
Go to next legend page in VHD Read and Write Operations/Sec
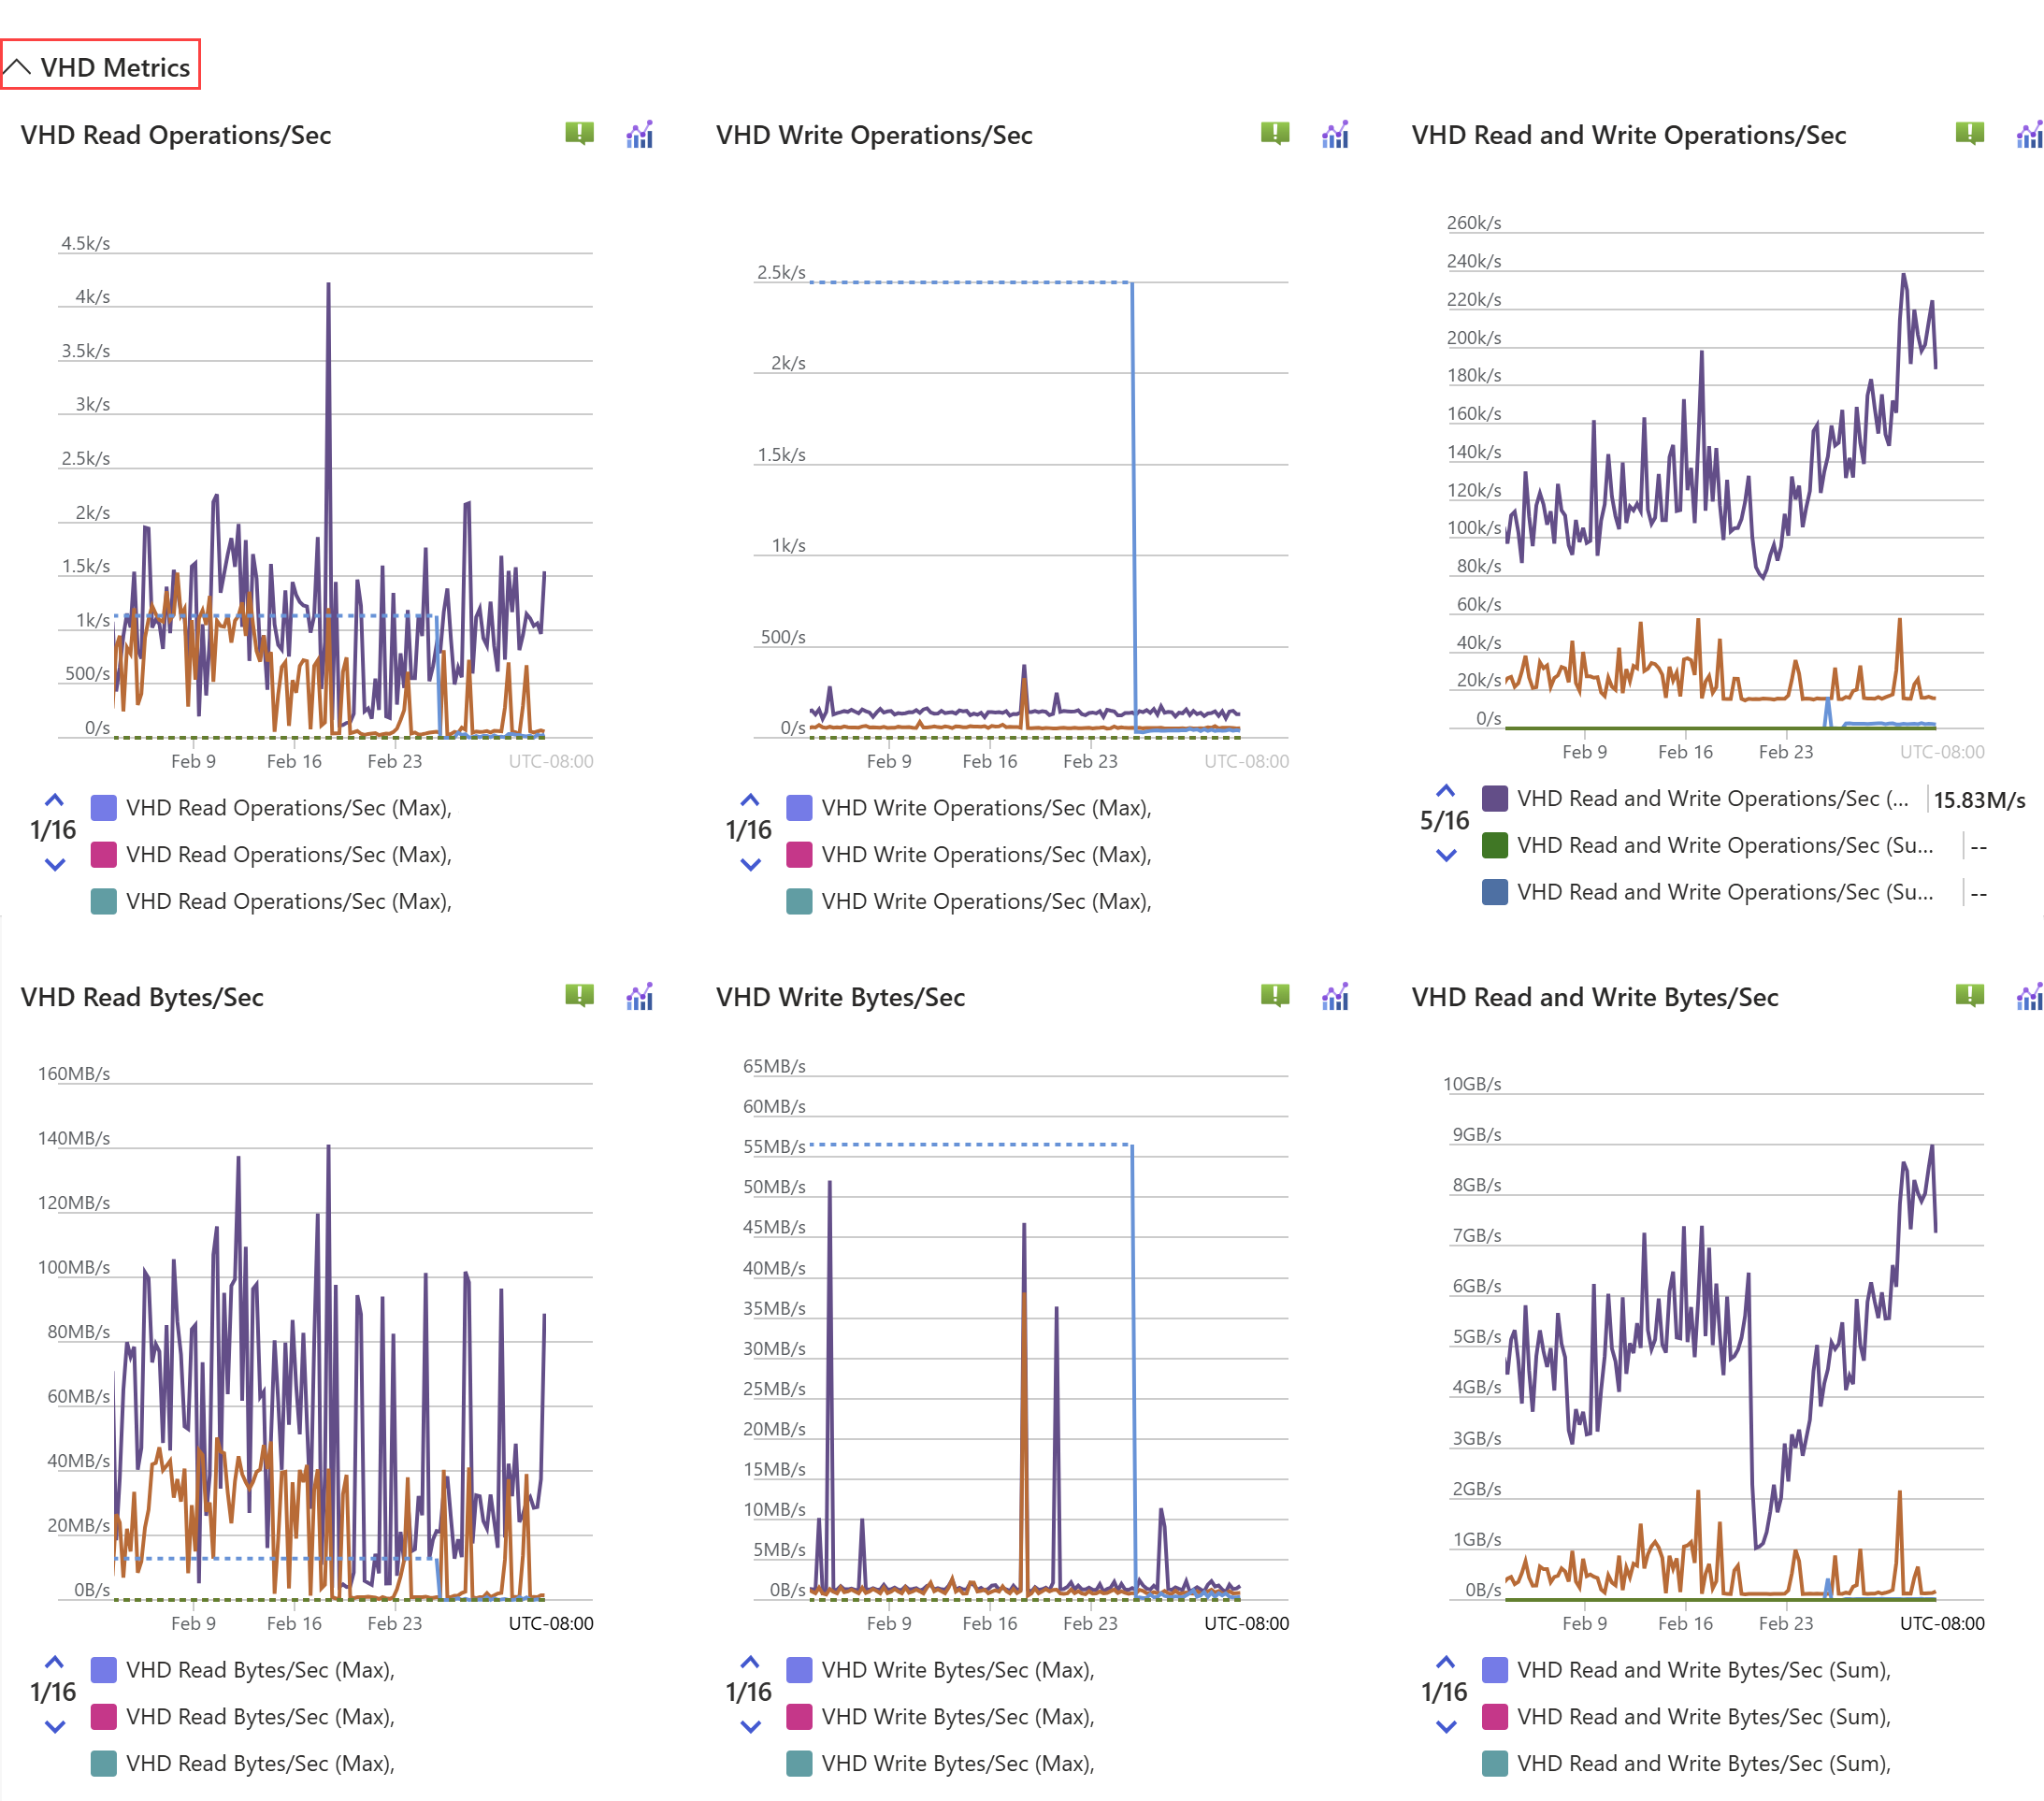(x=1445, y=855)
